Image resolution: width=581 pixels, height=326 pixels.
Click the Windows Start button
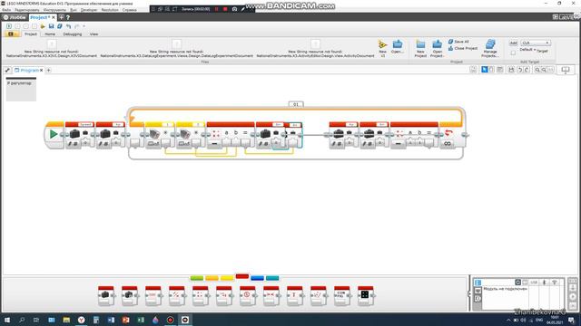(x=6, y=320)
